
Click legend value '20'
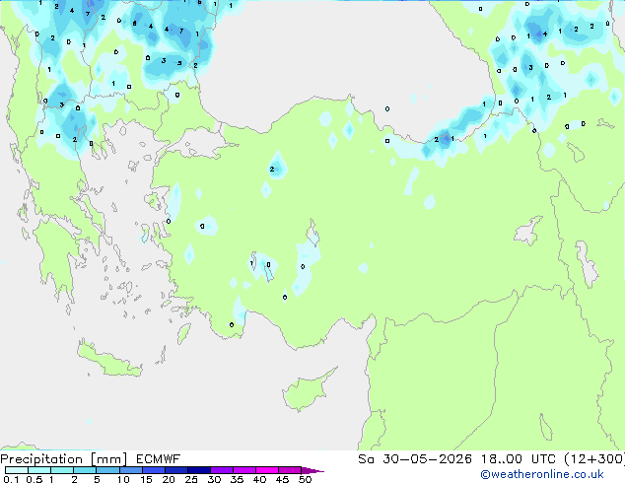[169, 479]
